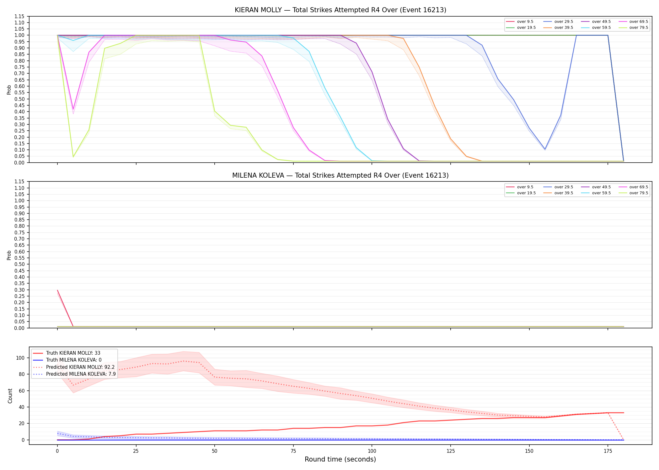Click the 1.00 tick on Milena Koleva chart
The image size is (659, 470).
(20, 201)
